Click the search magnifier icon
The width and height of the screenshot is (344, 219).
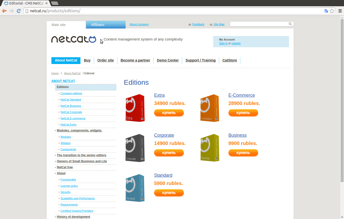coord(290,24)
